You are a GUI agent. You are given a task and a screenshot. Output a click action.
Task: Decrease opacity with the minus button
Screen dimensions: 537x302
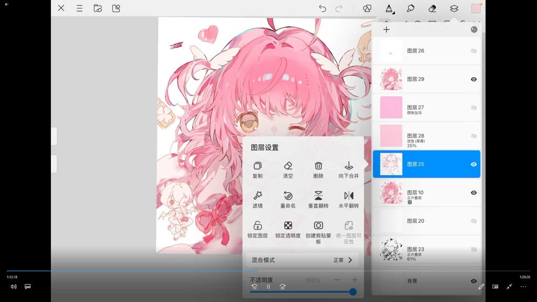pos(337,280)
